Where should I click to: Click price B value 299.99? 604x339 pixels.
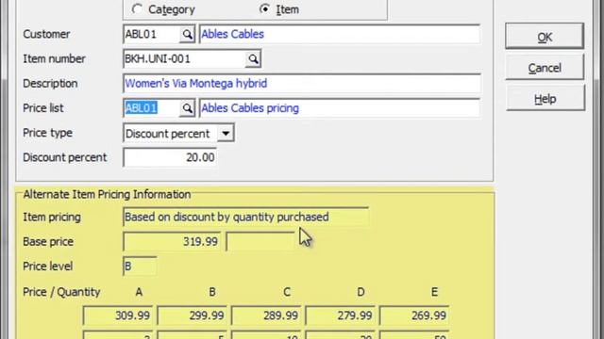[192, 315]
